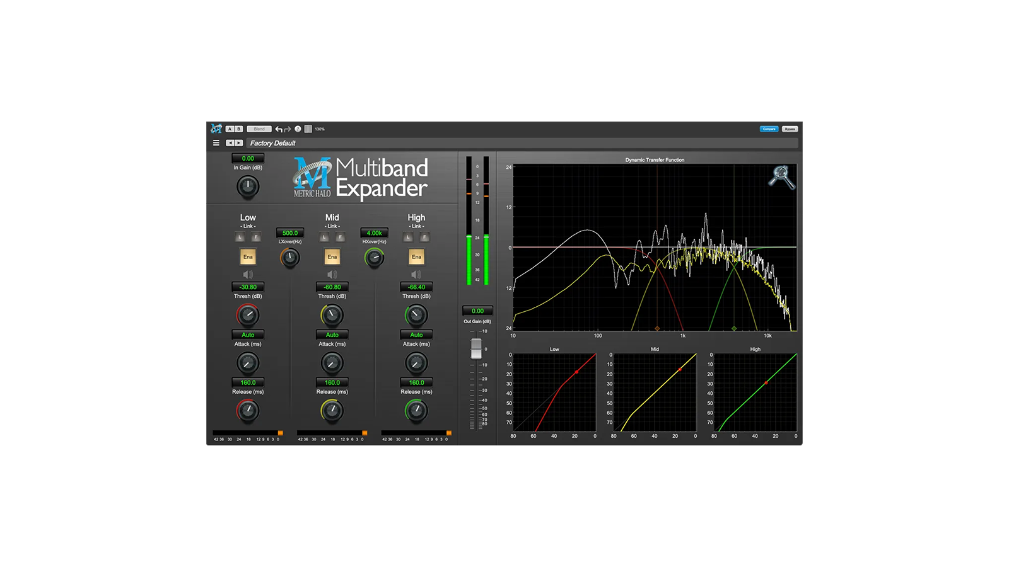Viewport: 1009px width, 567px height.
Task: Toggle Mid band link F button
Action: point(341,237)
